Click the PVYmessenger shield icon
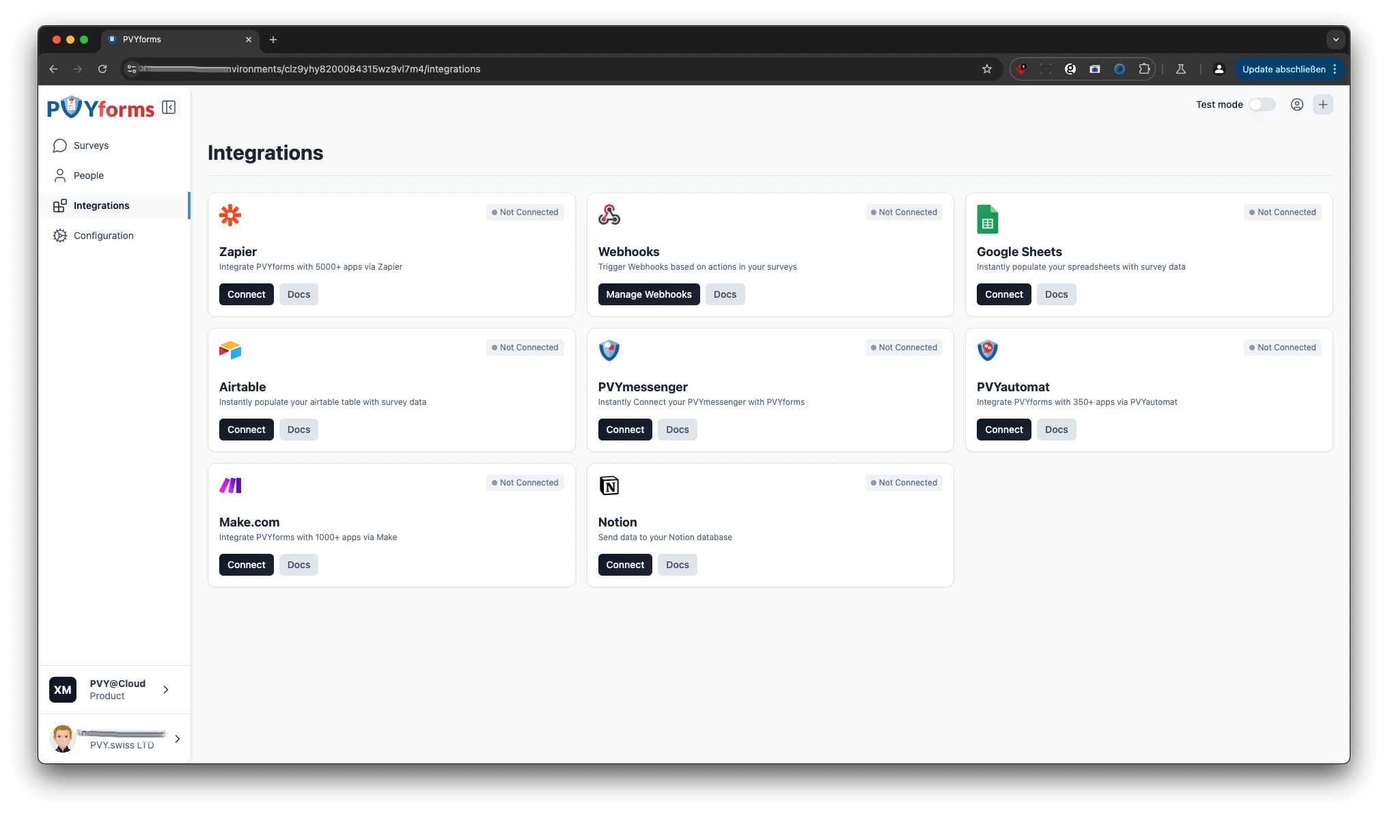Screen dimensions: 1388x814 pyautogui.click(x=609, y=350)
